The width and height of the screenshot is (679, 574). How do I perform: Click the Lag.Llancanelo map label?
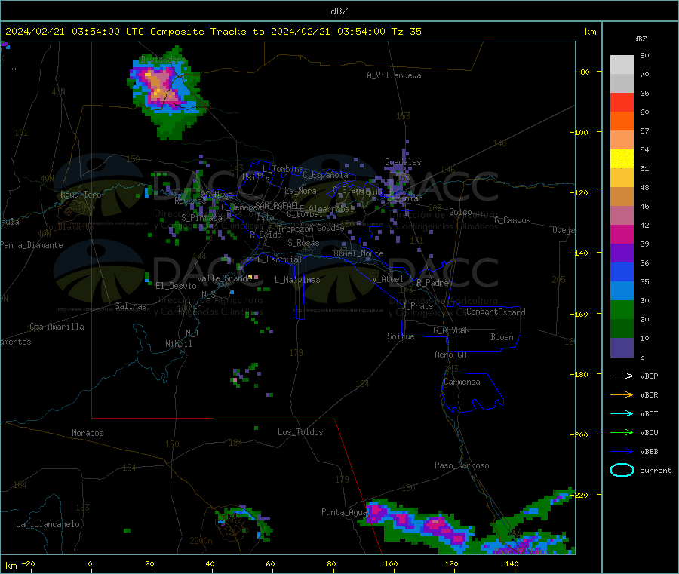click(48, 524)
